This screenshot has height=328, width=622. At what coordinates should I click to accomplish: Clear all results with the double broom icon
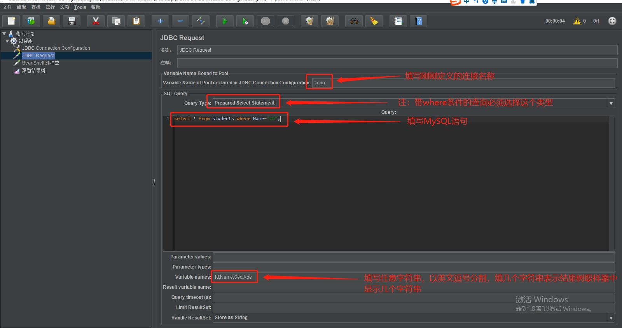[330, 21]
